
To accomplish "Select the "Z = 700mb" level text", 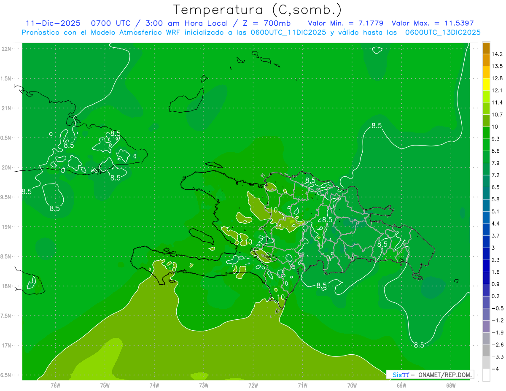I will point(266,23).
